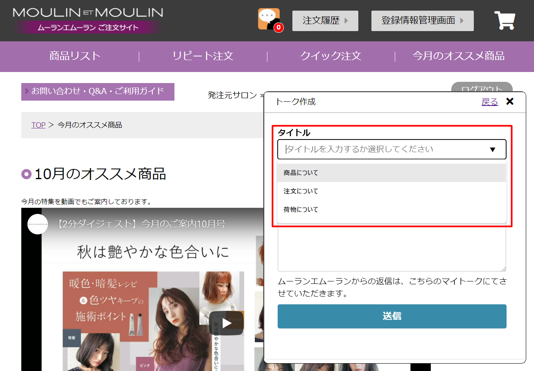Open 今月のオススメ商品 navigation tab

458,56
